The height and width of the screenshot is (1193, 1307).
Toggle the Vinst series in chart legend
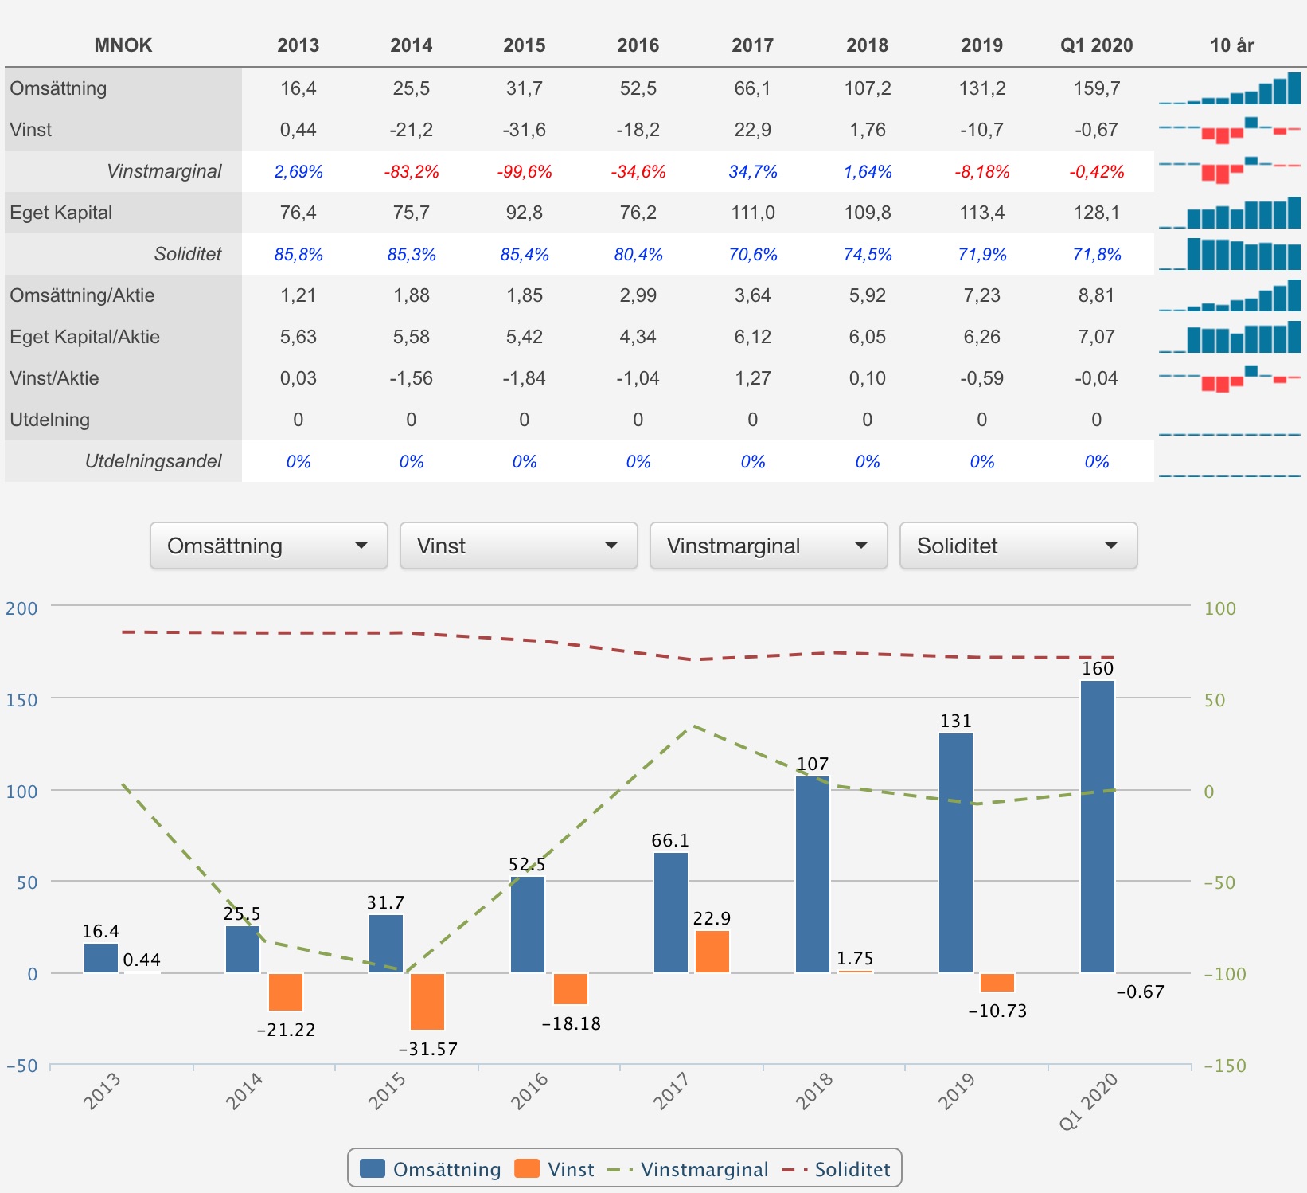555,1169
